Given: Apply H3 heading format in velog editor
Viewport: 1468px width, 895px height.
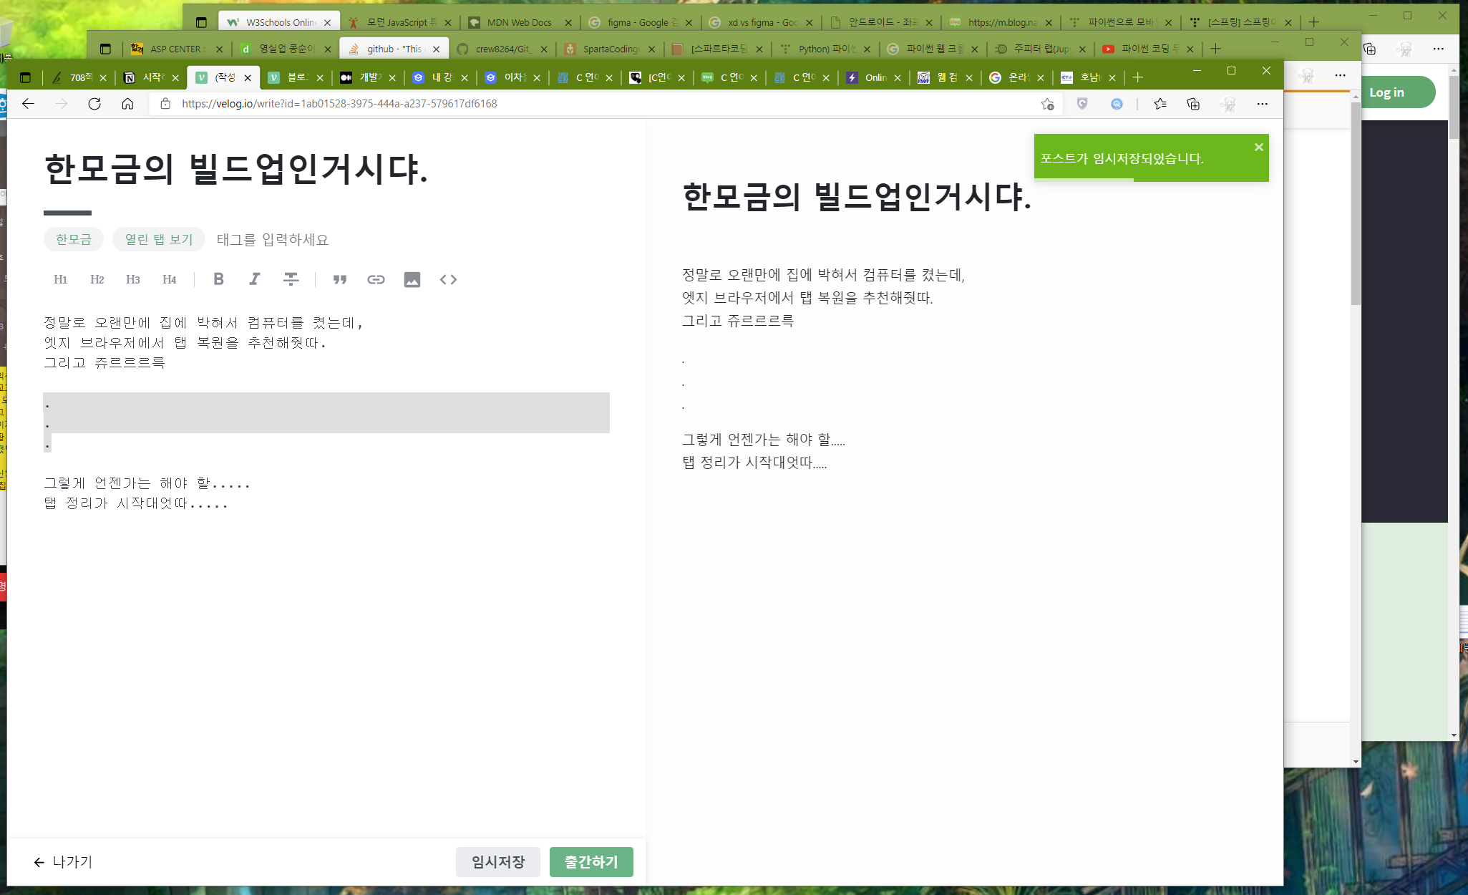Looking at the screenshot, I should tap(133, 279).
